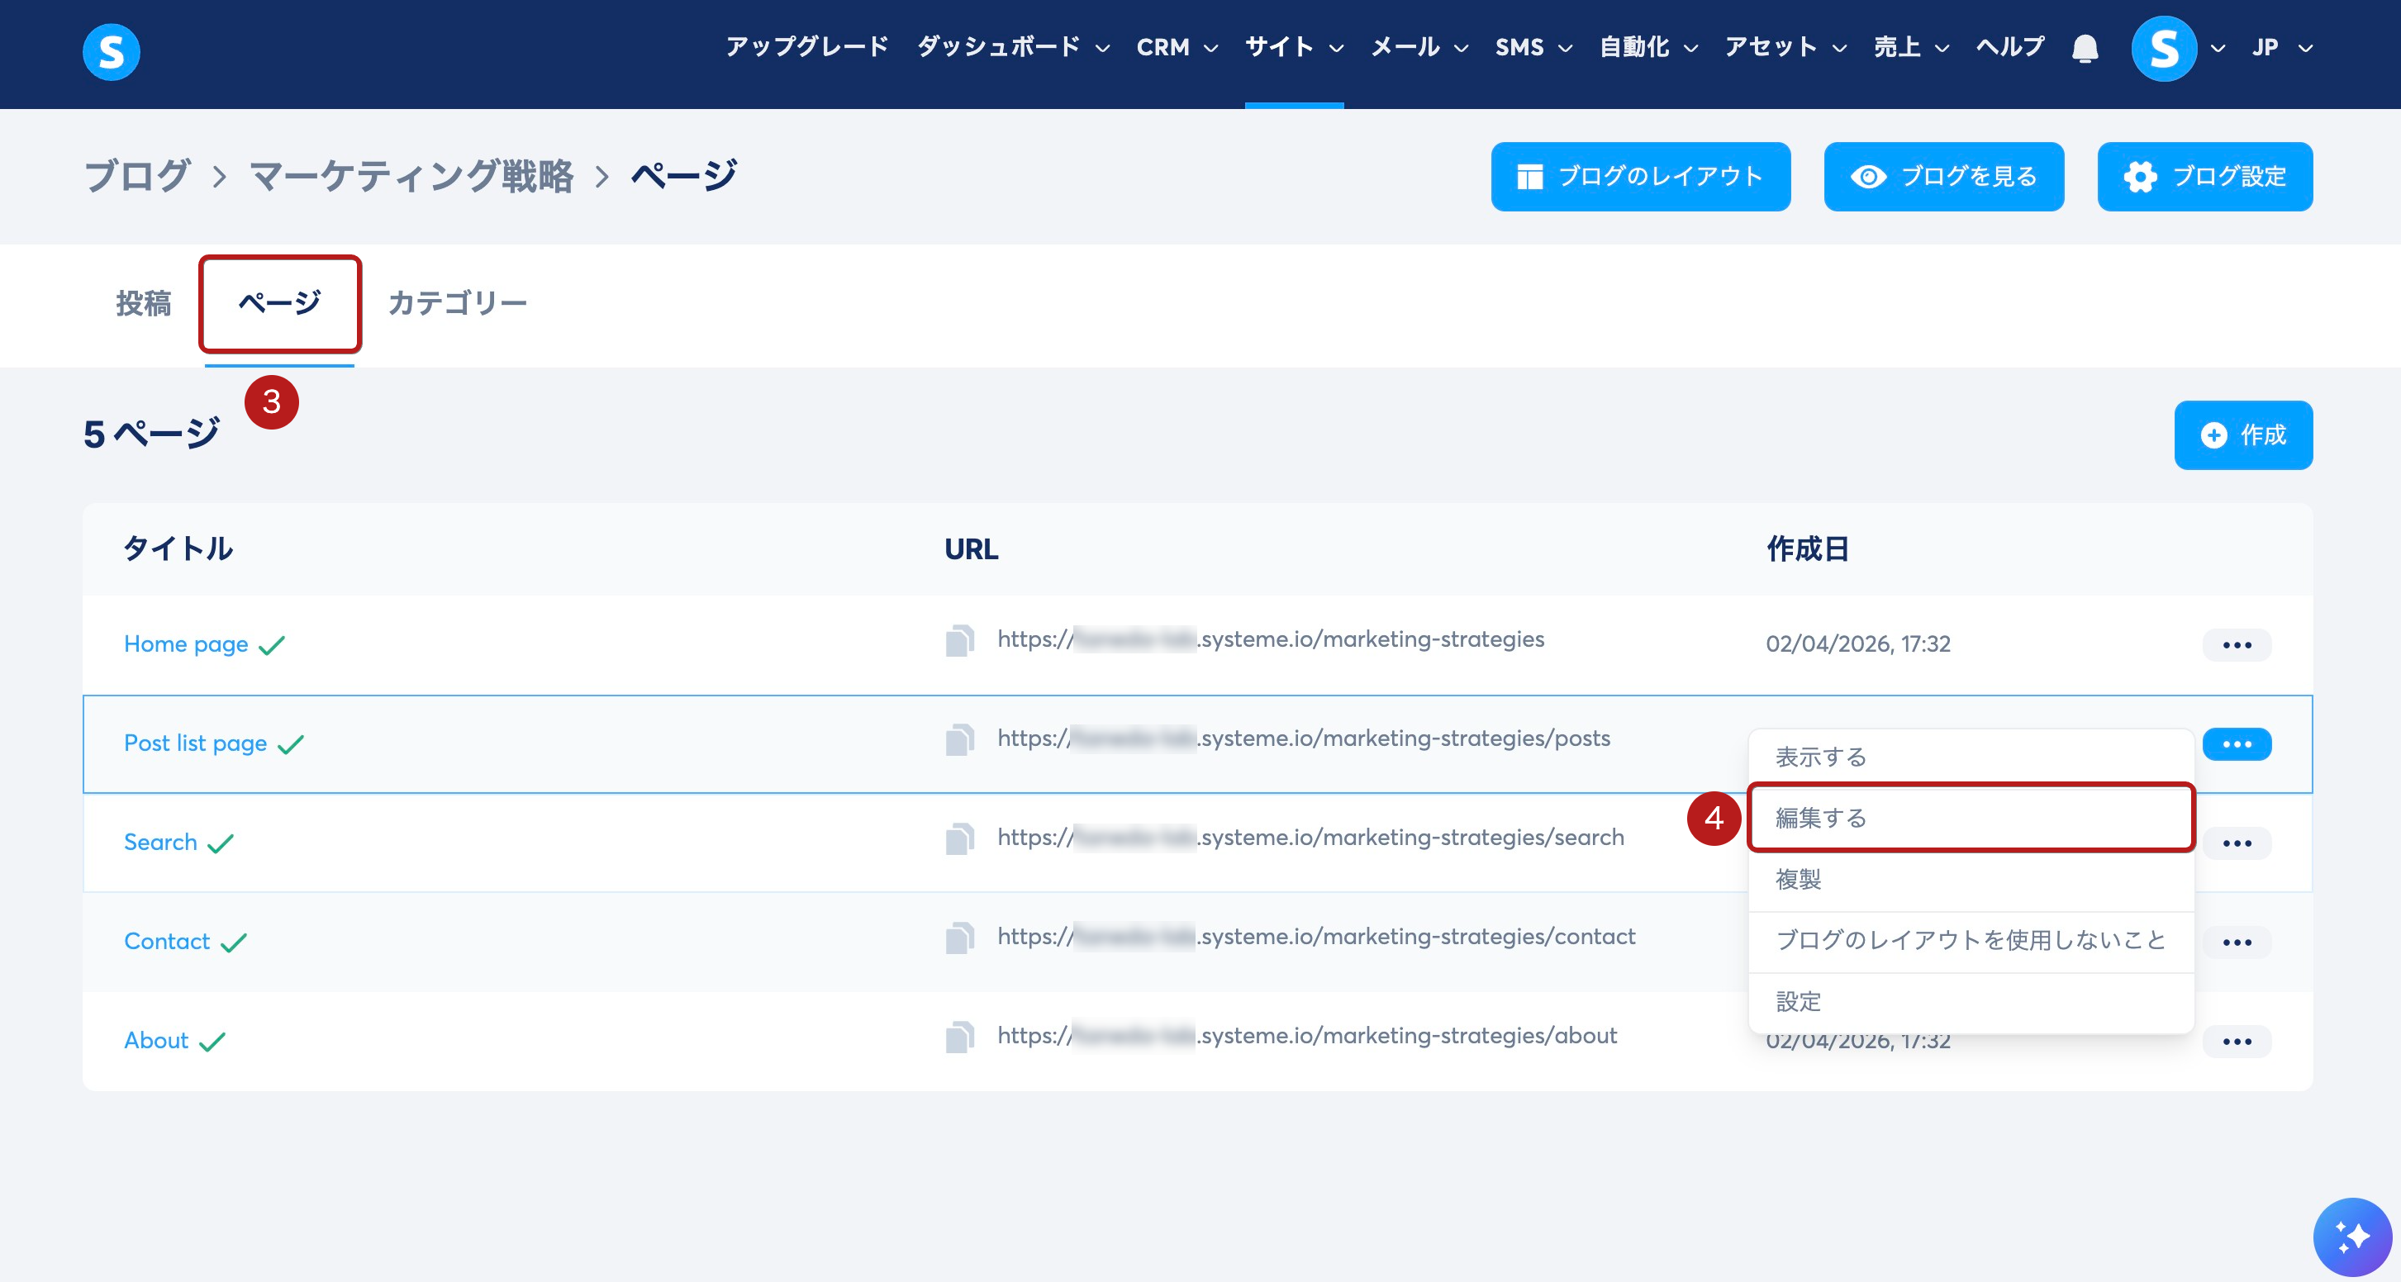The width and height of the screenshot is (2401, 1282).
Task: Open the AI assistant sparkle button
Action: [x=2351, y=1237]
